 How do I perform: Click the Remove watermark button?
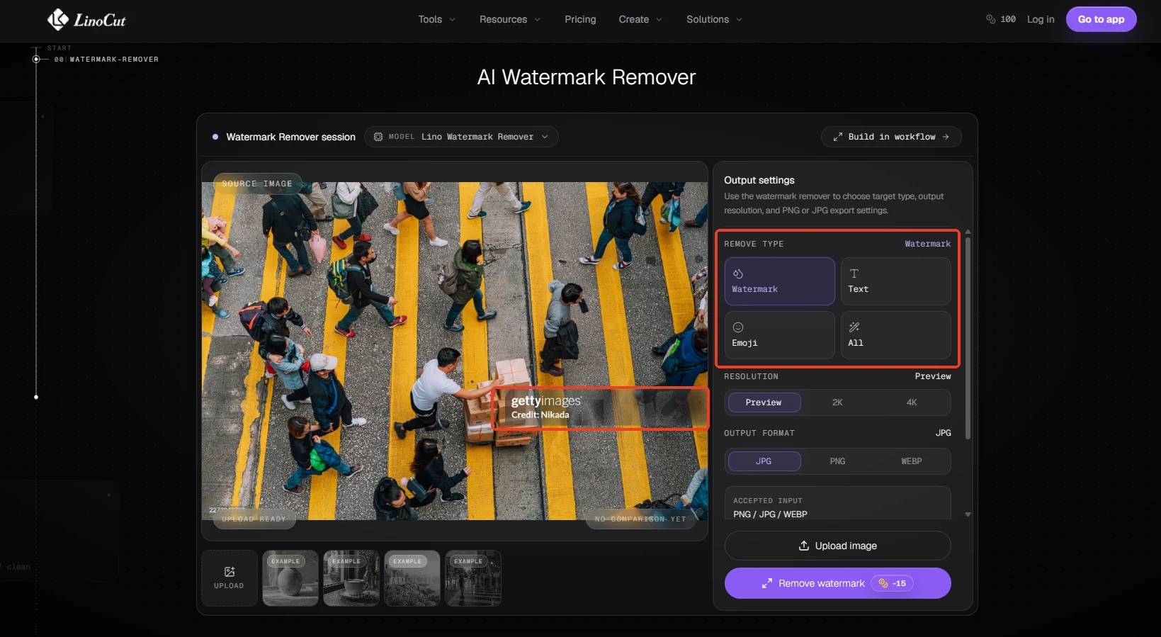pos(837,583)
